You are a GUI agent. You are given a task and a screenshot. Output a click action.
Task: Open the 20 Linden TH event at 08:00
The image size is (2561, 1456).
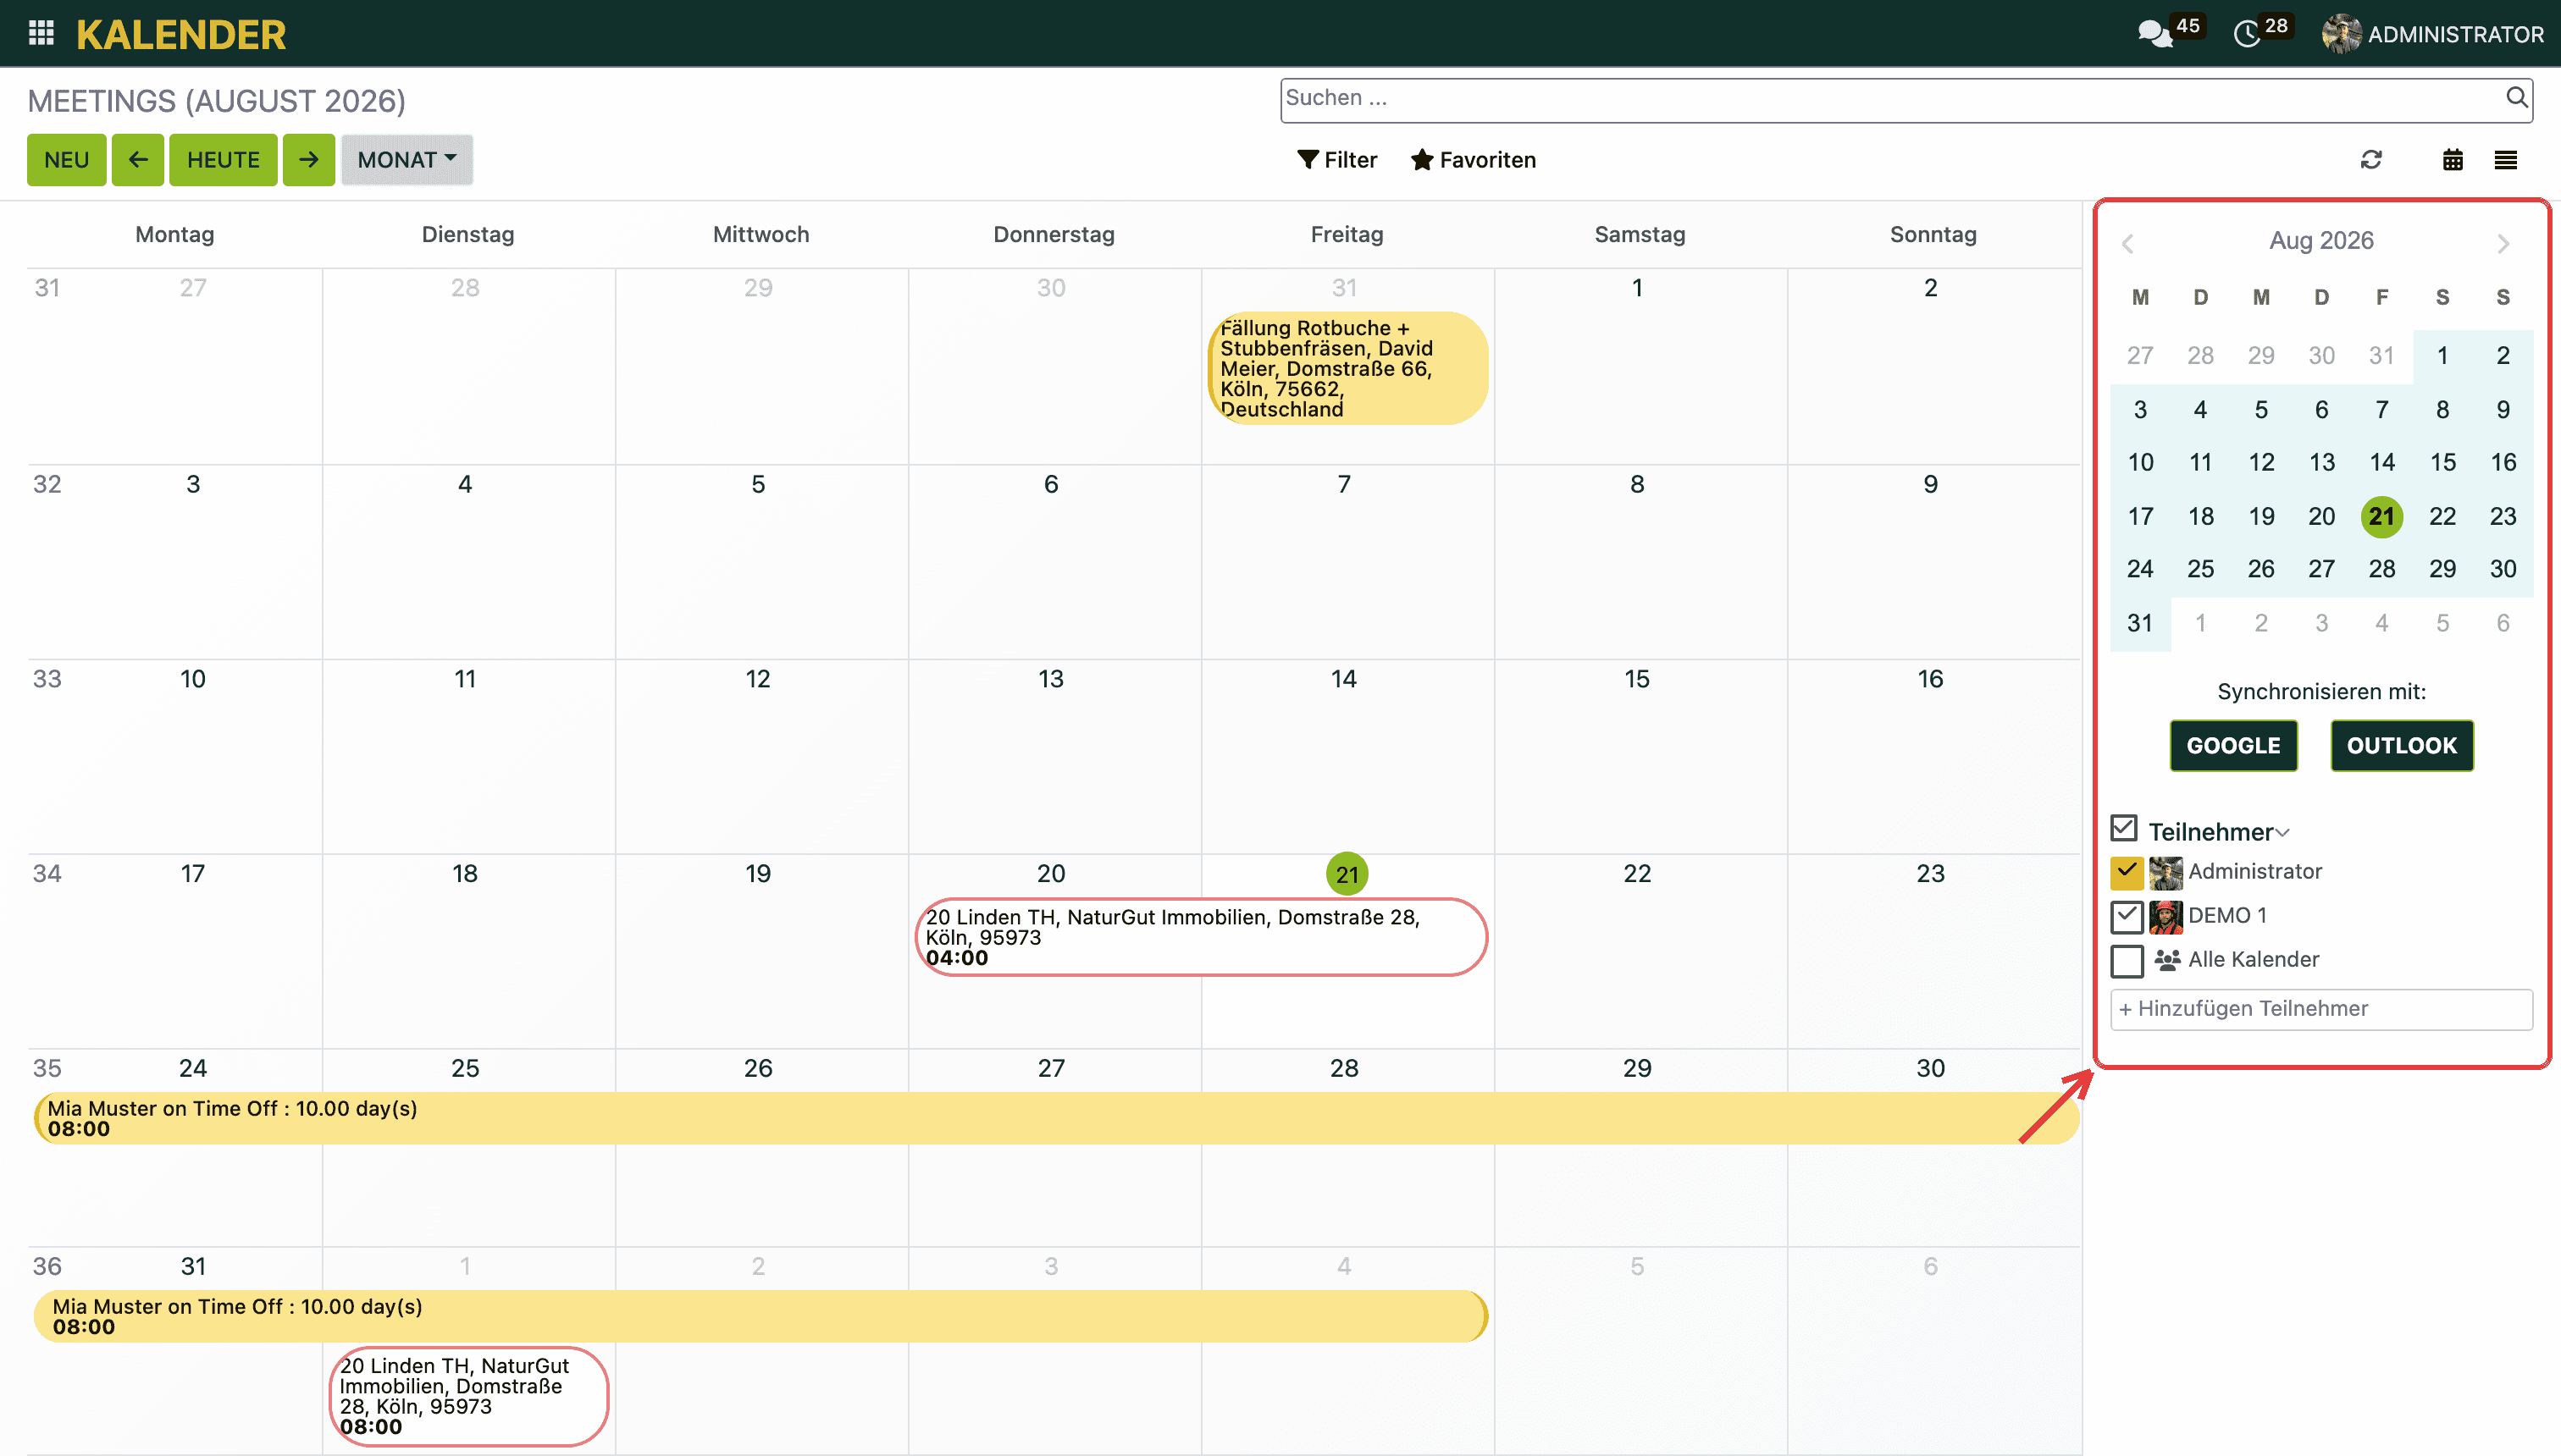(x=468, y=1396)
